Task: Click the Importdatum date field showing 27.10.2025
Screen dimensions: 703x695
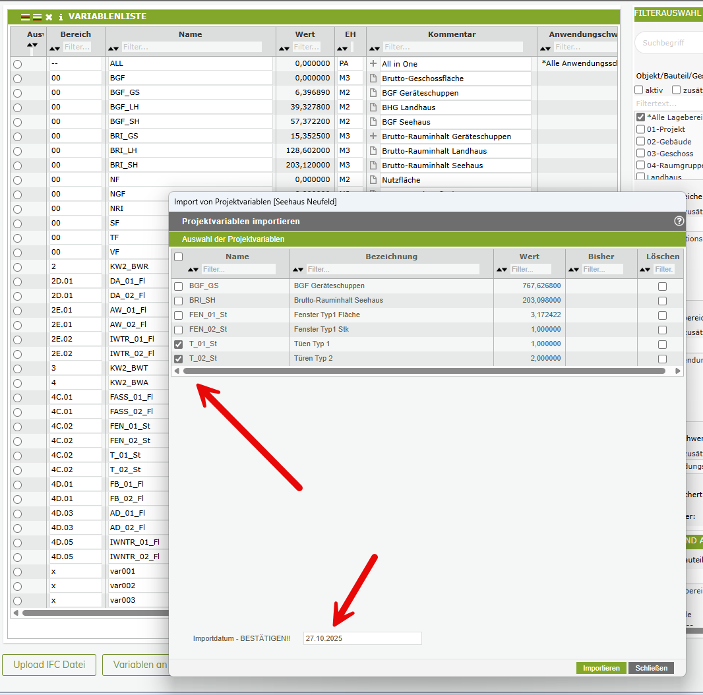Action: pos(361,638)
